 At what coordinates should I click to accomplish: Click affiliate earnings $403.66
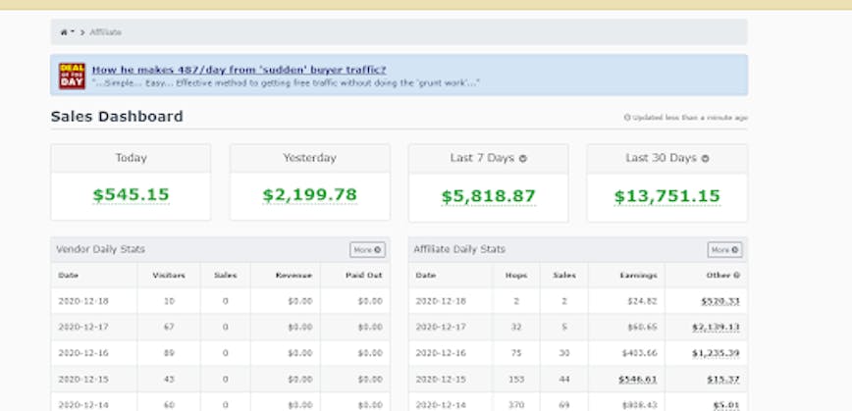coord(640,353)
